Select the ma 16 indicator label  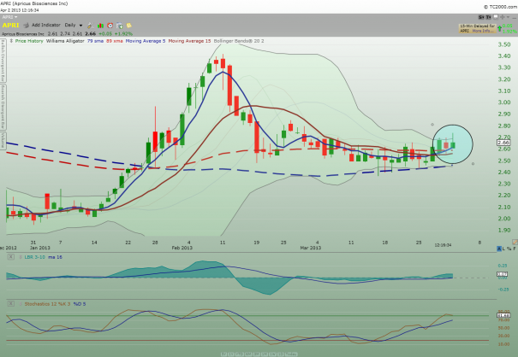(55, 257)
